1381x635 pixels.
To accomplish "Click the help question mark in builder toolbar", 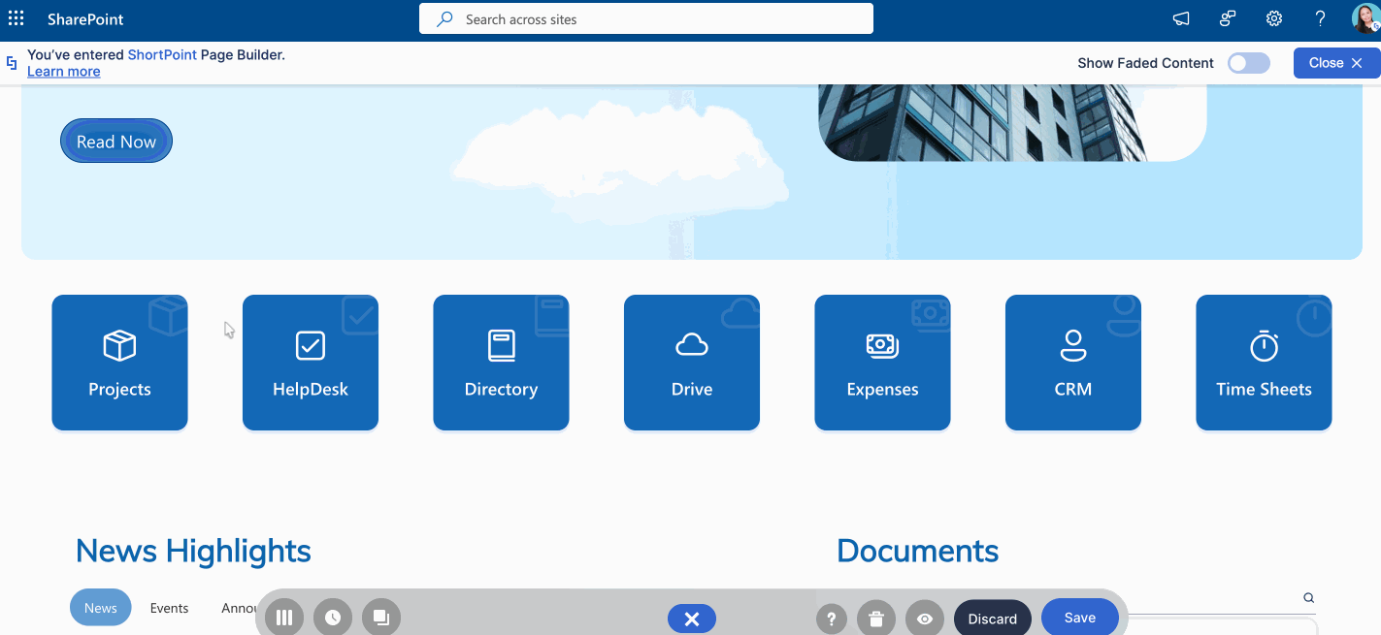I will pyautogui.click(x=832, y=618).
